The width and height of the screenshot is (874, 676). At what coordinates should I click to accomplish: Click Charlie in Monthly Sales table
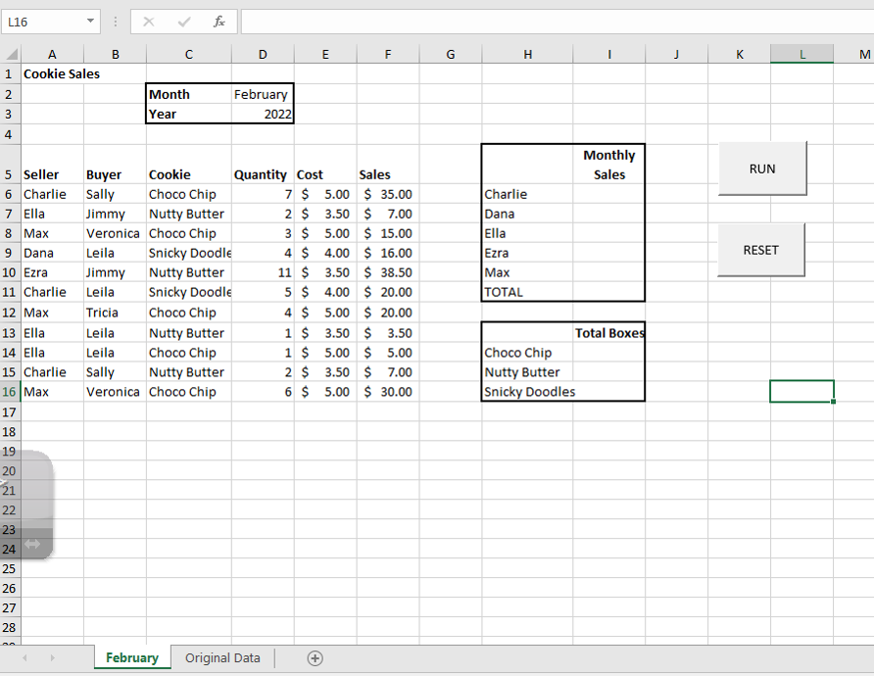(527, 194)
